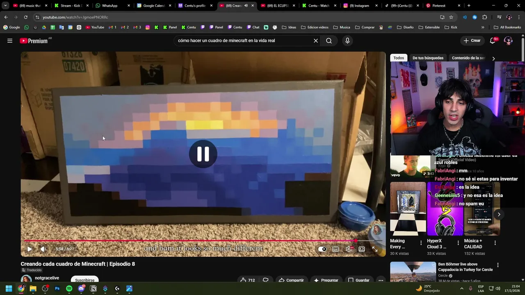This screenshot has width=525, height=295.
Task: Open more actions menu under the video
Action: (x=381, y=280)
